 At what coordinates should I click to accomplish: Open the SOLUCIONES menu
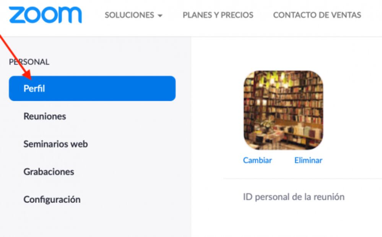(x=133, y=15)
